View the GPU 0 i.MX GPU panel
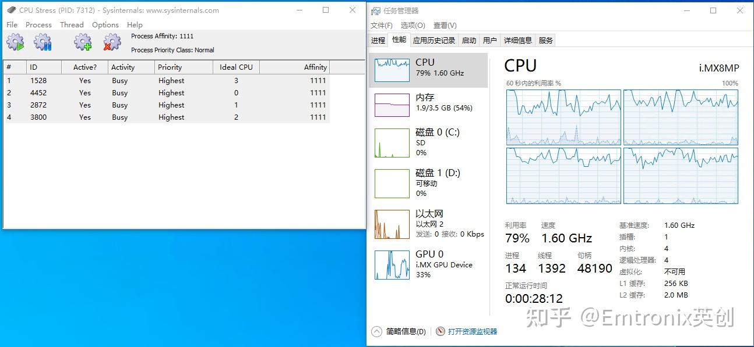Screen dimensions: 754x347 (428, 264)
